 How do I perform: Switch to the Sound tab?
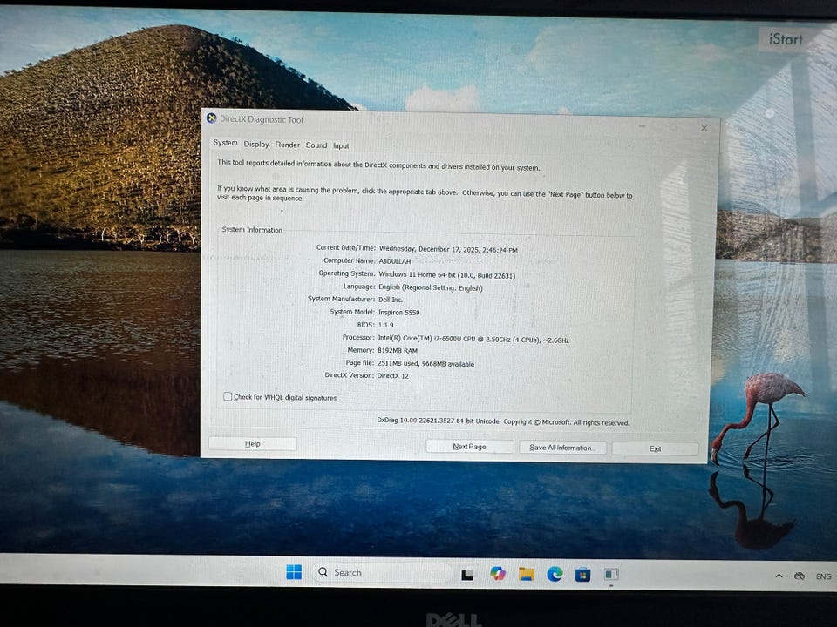tap(316, 145)
